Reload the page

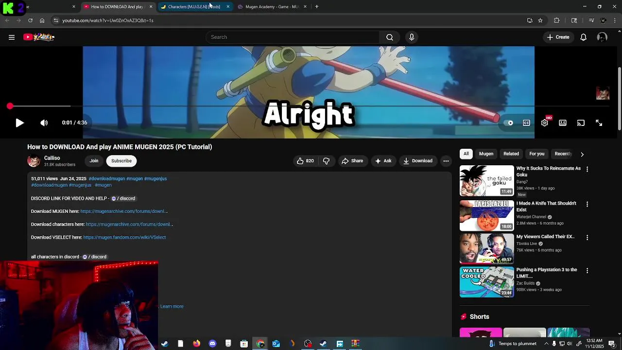coord(30,20)
